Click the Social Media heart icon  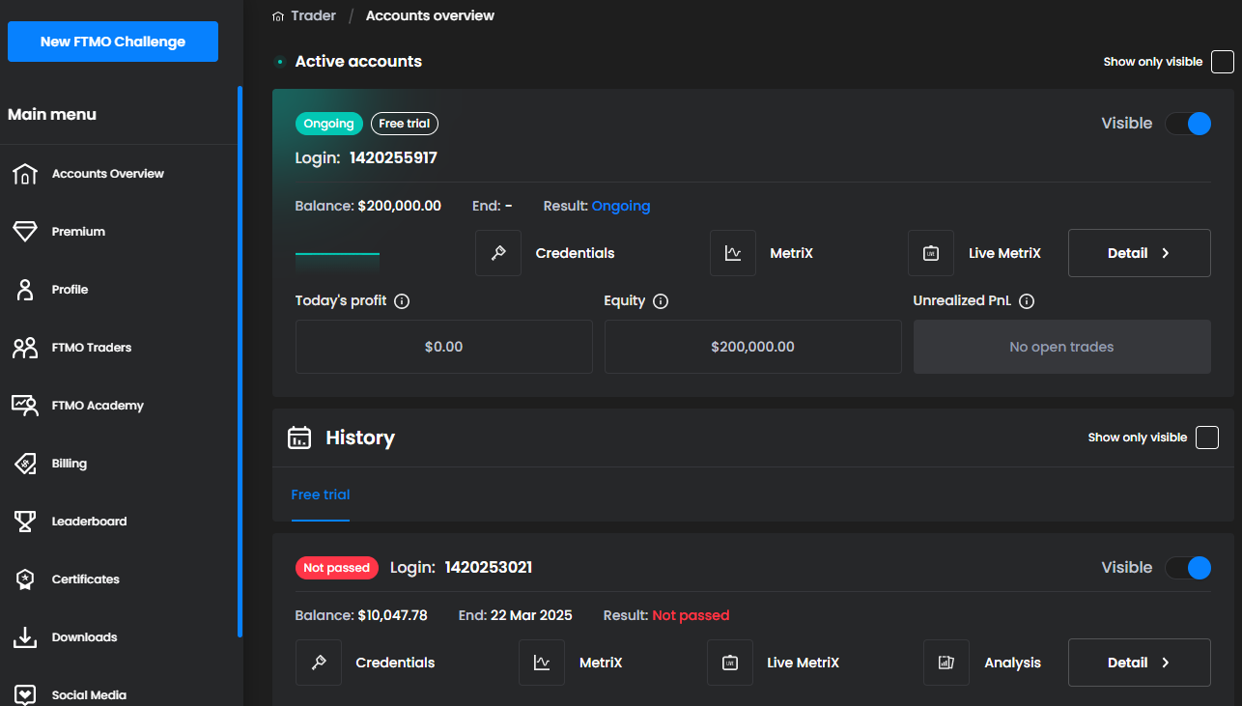(x=25, y=695)
